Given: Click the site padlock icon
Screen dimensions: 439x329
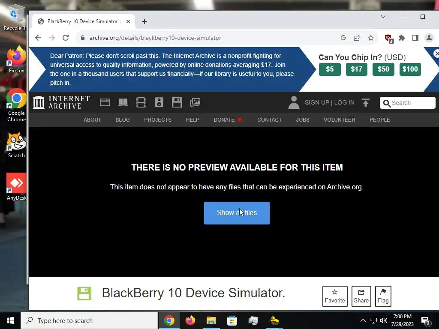Looking at the screenshot, I should (x=83, y=38).
